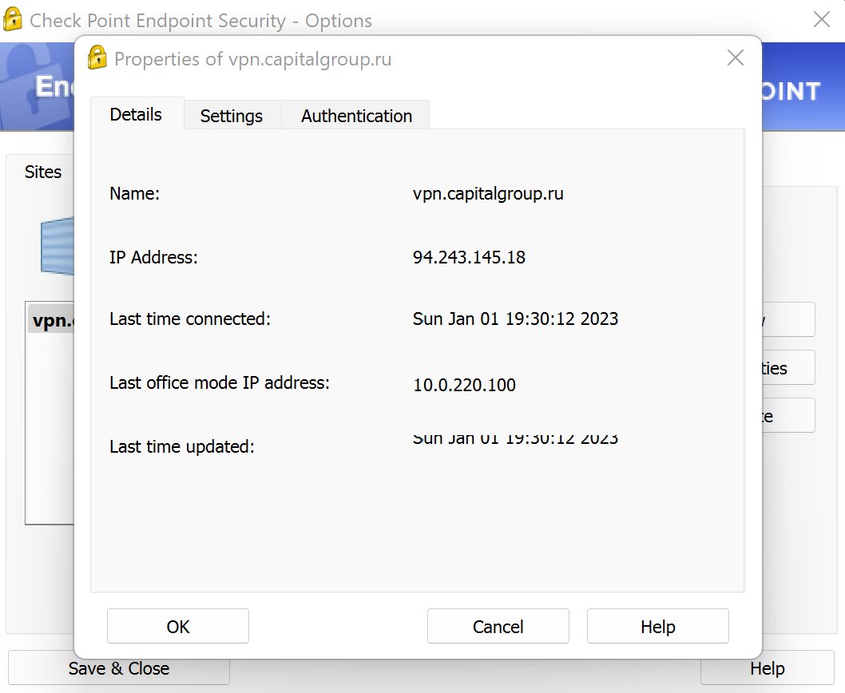Click the IP address value 94.243.145.18
This screenshot has height=693, width=845.
[469, 257]
